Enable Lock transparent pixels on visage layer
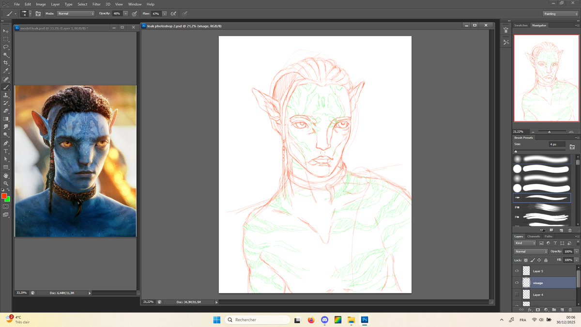The height and width of the screenshot is (327, 581). 525,260
